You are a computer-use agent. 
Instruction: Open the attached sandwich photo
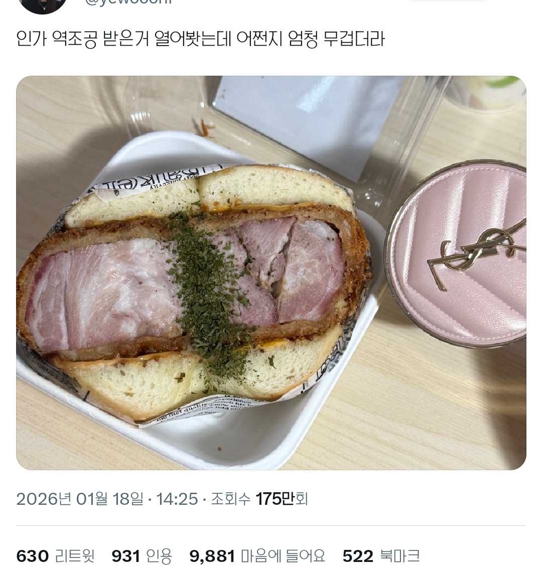[x=271, y=273]
